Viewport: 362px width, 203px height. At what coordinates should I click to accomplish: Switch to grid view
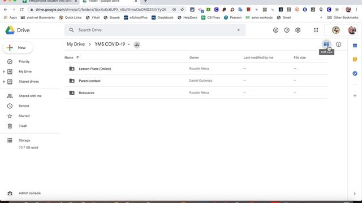click(326, 44)
